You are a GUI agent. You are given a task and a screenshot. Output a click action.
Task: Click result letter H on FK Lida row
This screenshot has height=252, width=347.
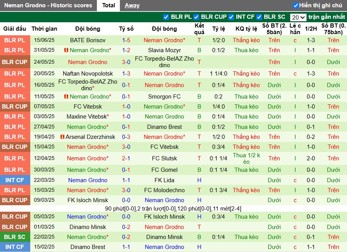[x=199, y=180]
